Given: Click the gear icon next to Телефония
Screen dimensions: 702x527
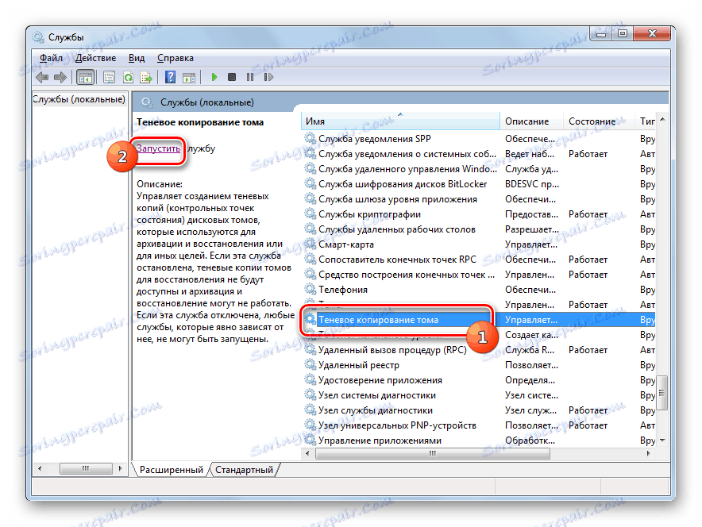Looking at the screenshot, I should pyautogui.click(x=310, y=289).
